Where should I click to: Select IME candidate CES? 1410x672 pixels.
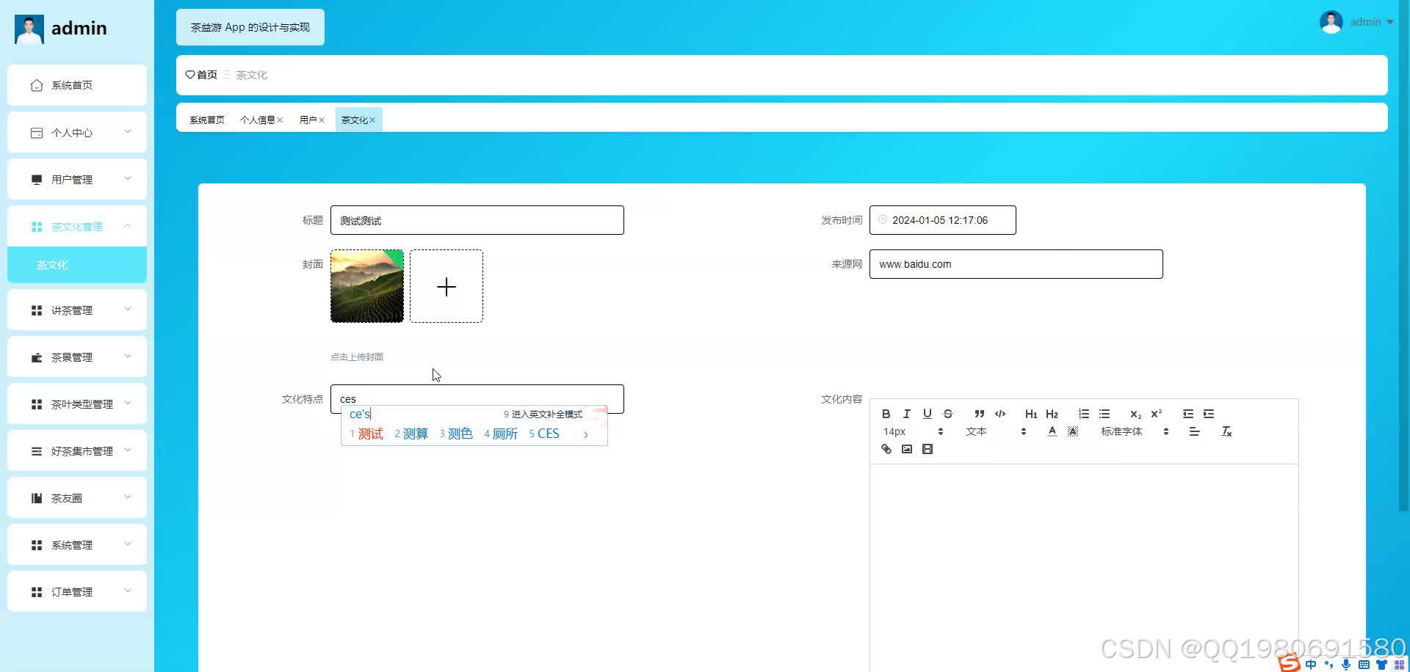pyautogui.click(x=544, y=434)
